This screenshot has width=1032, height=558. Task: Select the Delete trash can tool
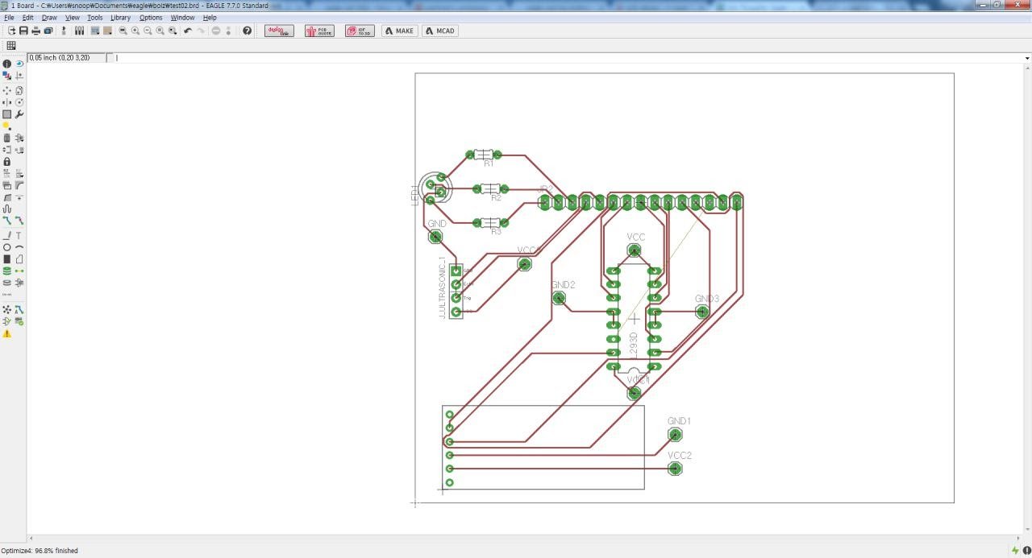coord(7,138)
